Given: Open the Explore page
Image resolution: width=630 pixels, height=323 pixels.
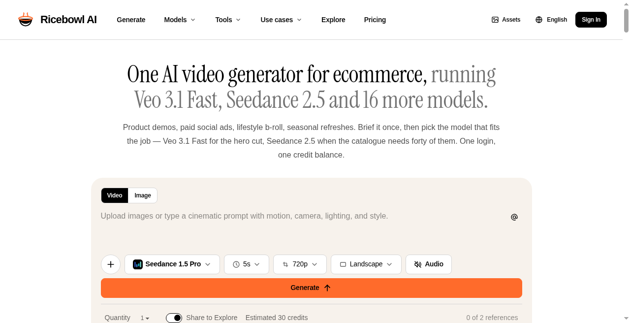Looking at the screenshot, I should click(333, 20).
